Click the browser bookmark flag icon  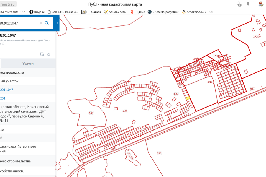248,4
